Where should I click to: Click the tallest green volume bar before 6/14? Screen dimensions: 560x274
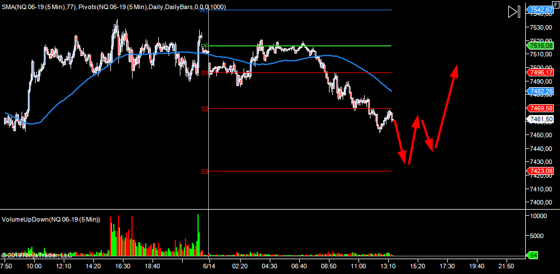click(x=197, y=235)
